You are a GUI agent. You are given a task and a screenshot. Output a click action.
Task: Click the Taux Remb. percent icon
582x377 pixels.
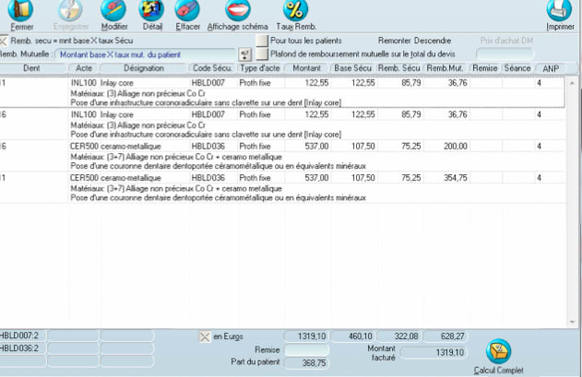[x=295, y=11]
